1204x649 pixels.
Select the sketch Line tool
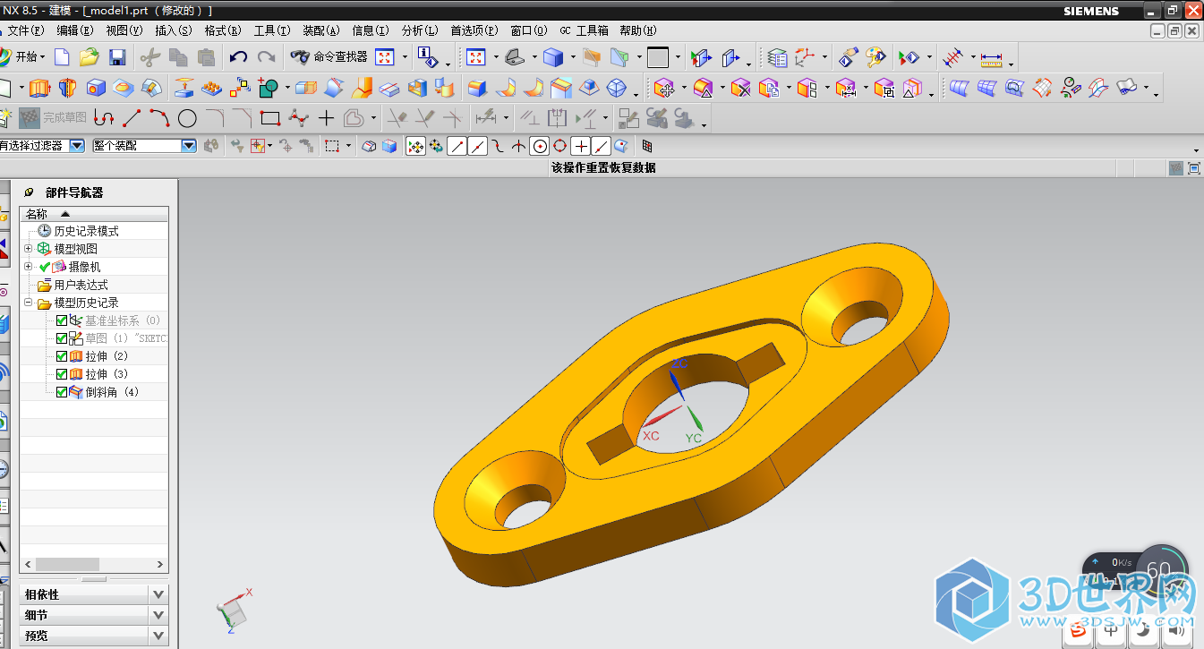(132, 117)
